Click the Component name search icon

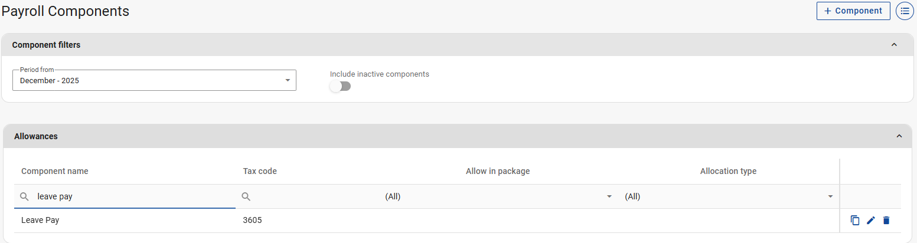coord(25,196)
